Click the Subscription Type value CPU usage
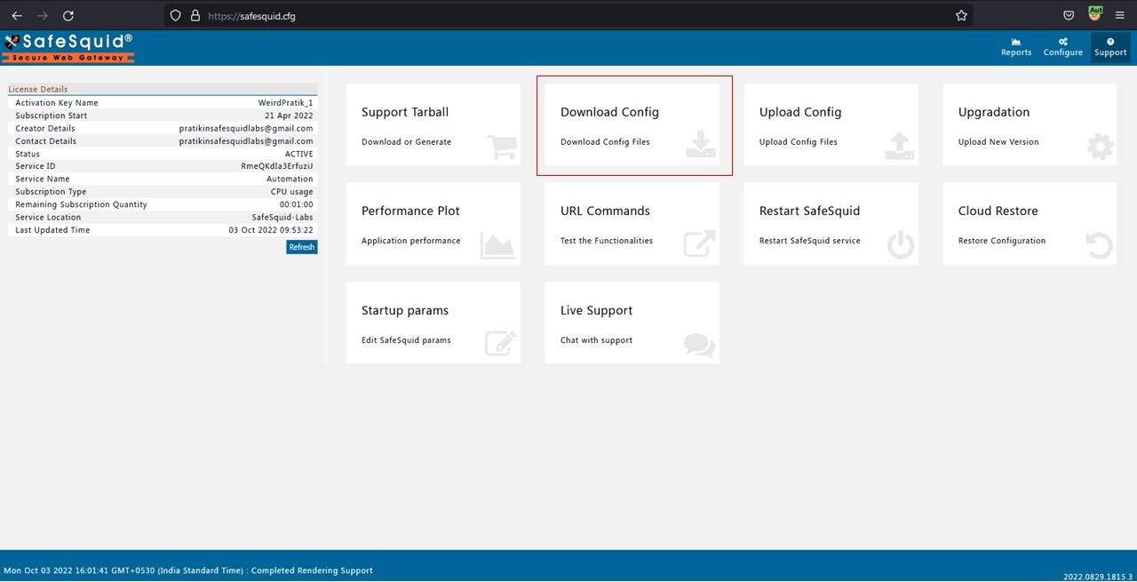This screenshot has width=1137, height=582. coord(291,192)
